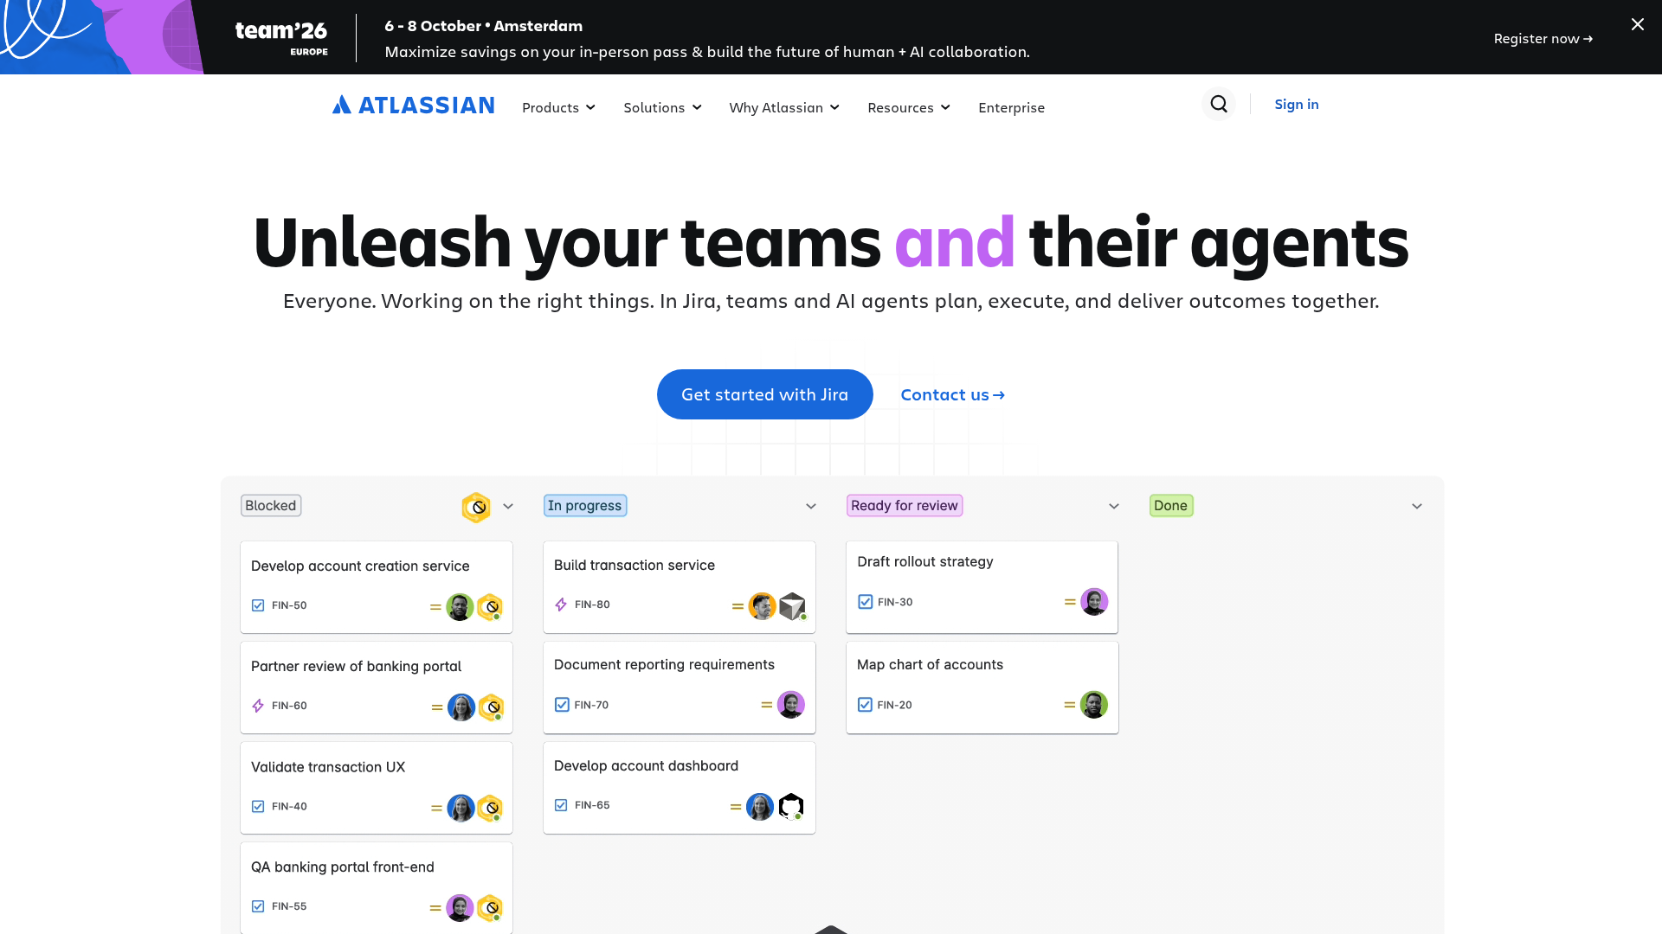
Task: Select the Blocked status label
Action: pyautogui.click(x=271, y=506)
